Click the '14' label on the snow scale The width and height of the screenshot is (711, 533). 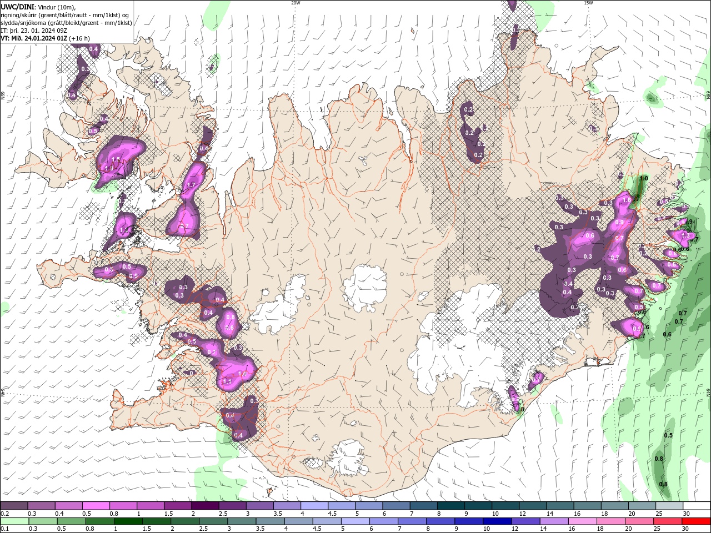pyautogui.click(x=550, y=514)
